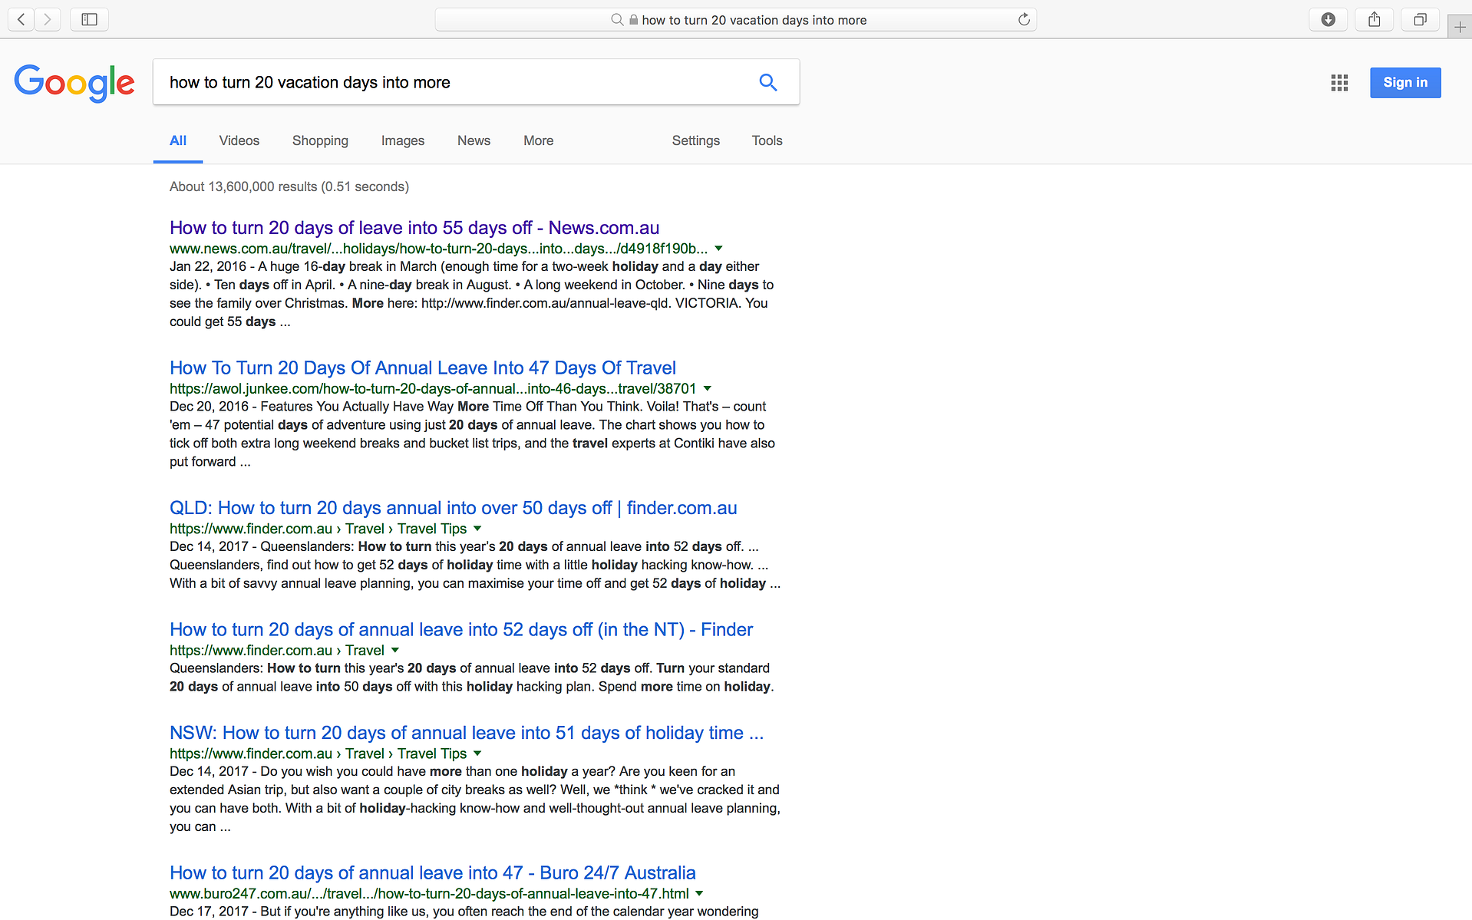Expand the dropdown arrow beside the news.com.au URL
The height and width of the screenshot is (920, 1472).
pyautogui.click(x=719, y=249)
